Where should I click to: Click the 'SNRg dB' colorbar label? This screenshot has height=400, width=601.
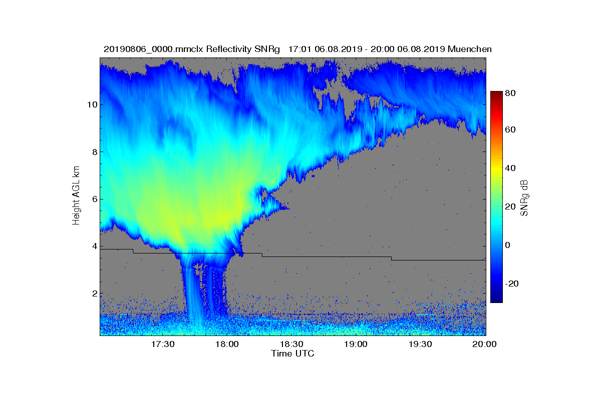coord(524,198)
